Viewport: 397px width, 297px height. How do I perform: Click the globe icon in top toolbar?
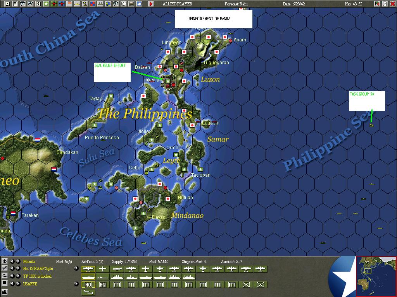[x=108, y=4]
